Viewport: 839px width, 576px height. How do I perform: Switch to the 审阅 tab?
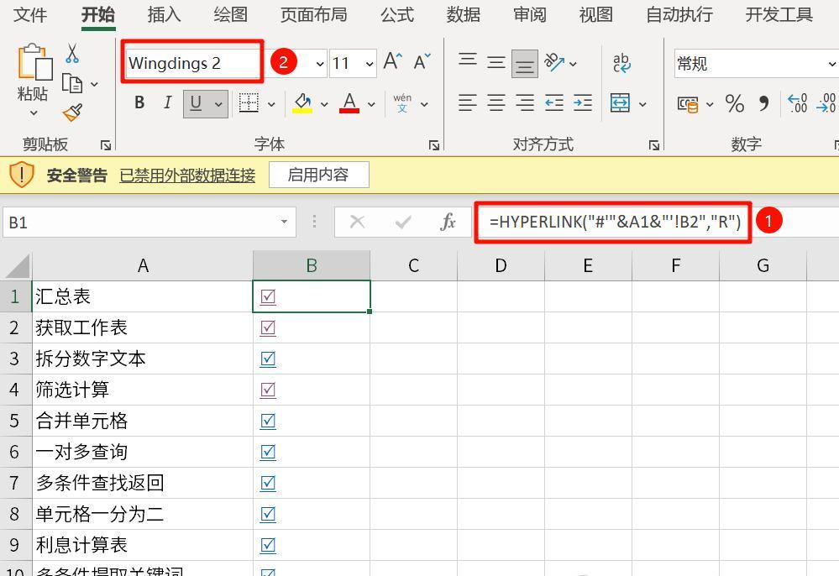tap(530, 15)
